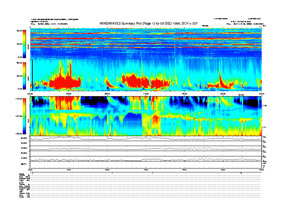The width and height of the screenshot is (282, 218).
Task: Click the RAD2 spectrogram panel
Action: (x=146, y=43)
